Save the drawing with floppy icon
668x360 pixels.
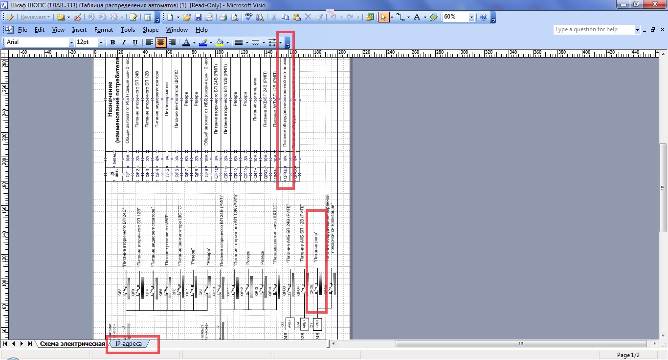tap(198, 17)
